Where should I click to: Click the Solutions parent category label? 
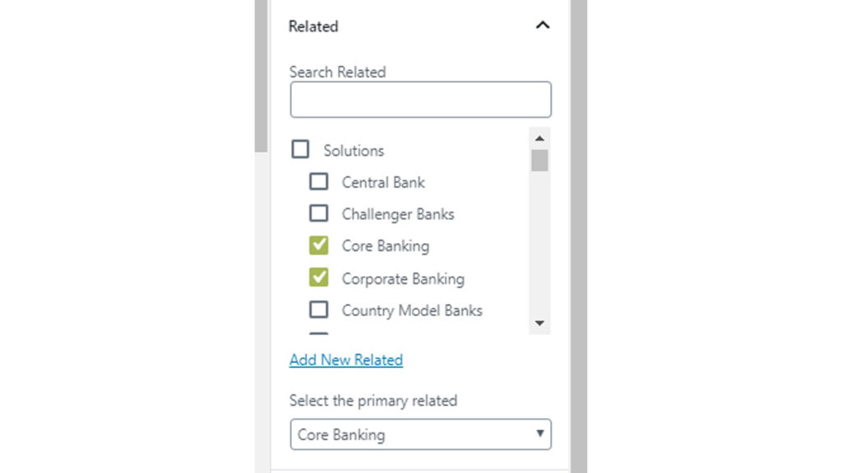354,150
